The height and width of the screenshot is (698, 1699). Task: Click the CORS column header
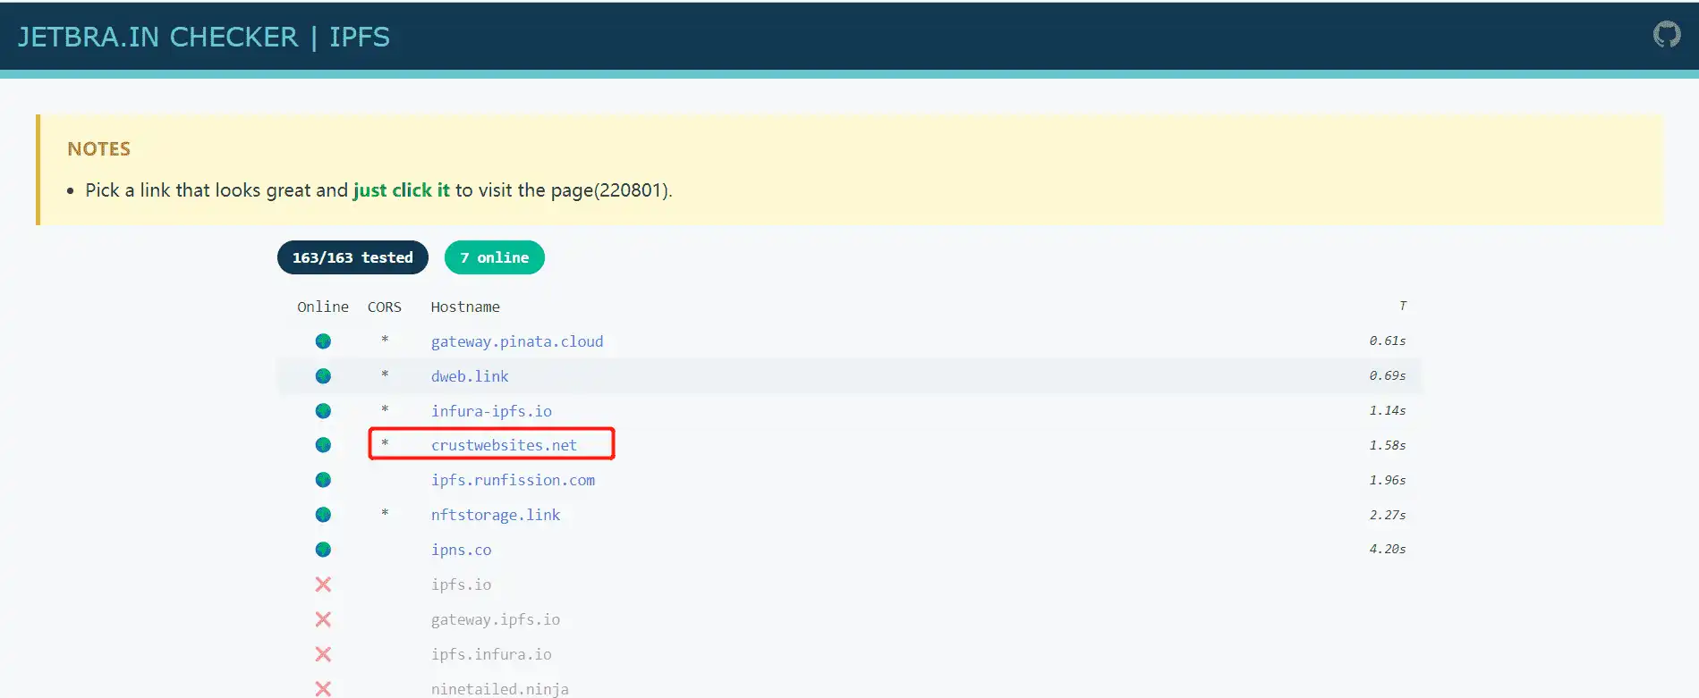[x=385, y=307]
